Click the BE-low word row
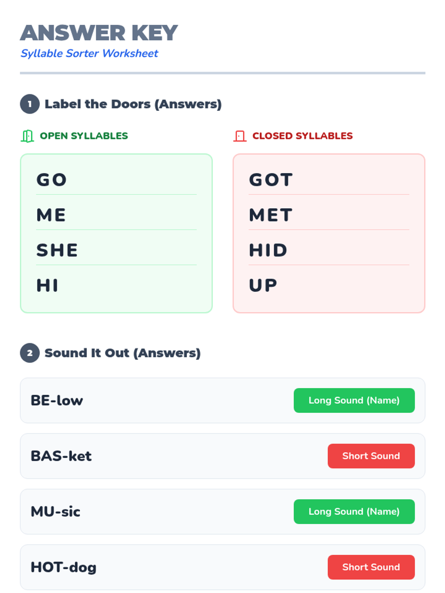This screenshot has height=593, width=445. (x=222, y=400)
